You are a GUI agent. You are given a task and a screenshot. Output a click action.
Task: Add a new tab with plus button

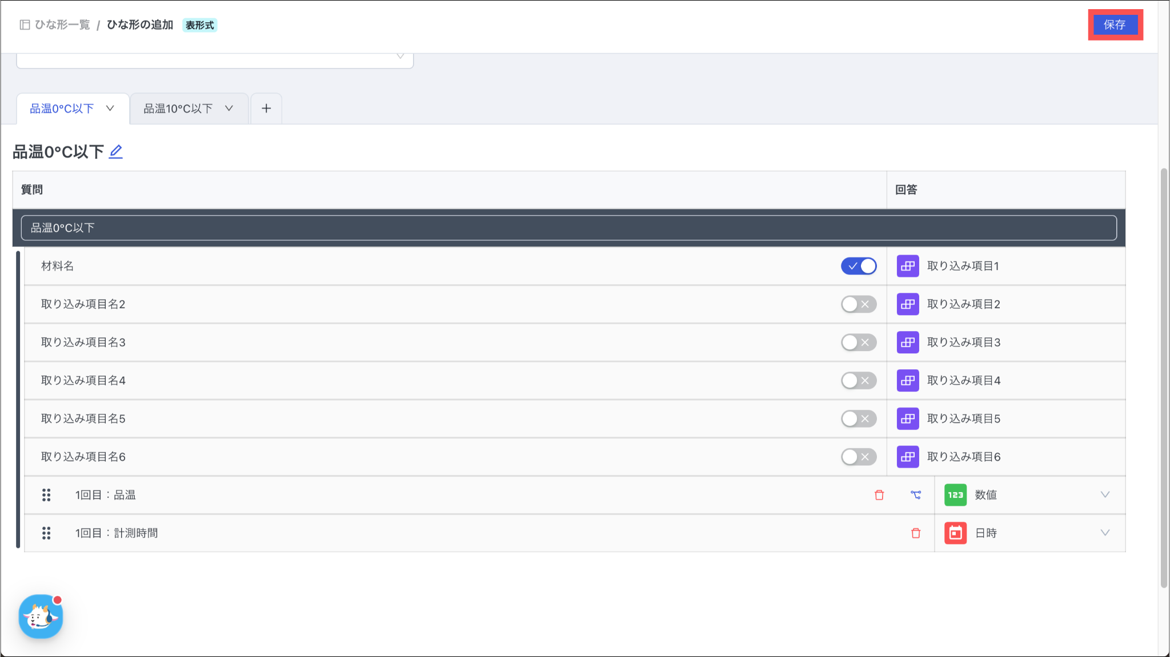(x=266, y=108)
